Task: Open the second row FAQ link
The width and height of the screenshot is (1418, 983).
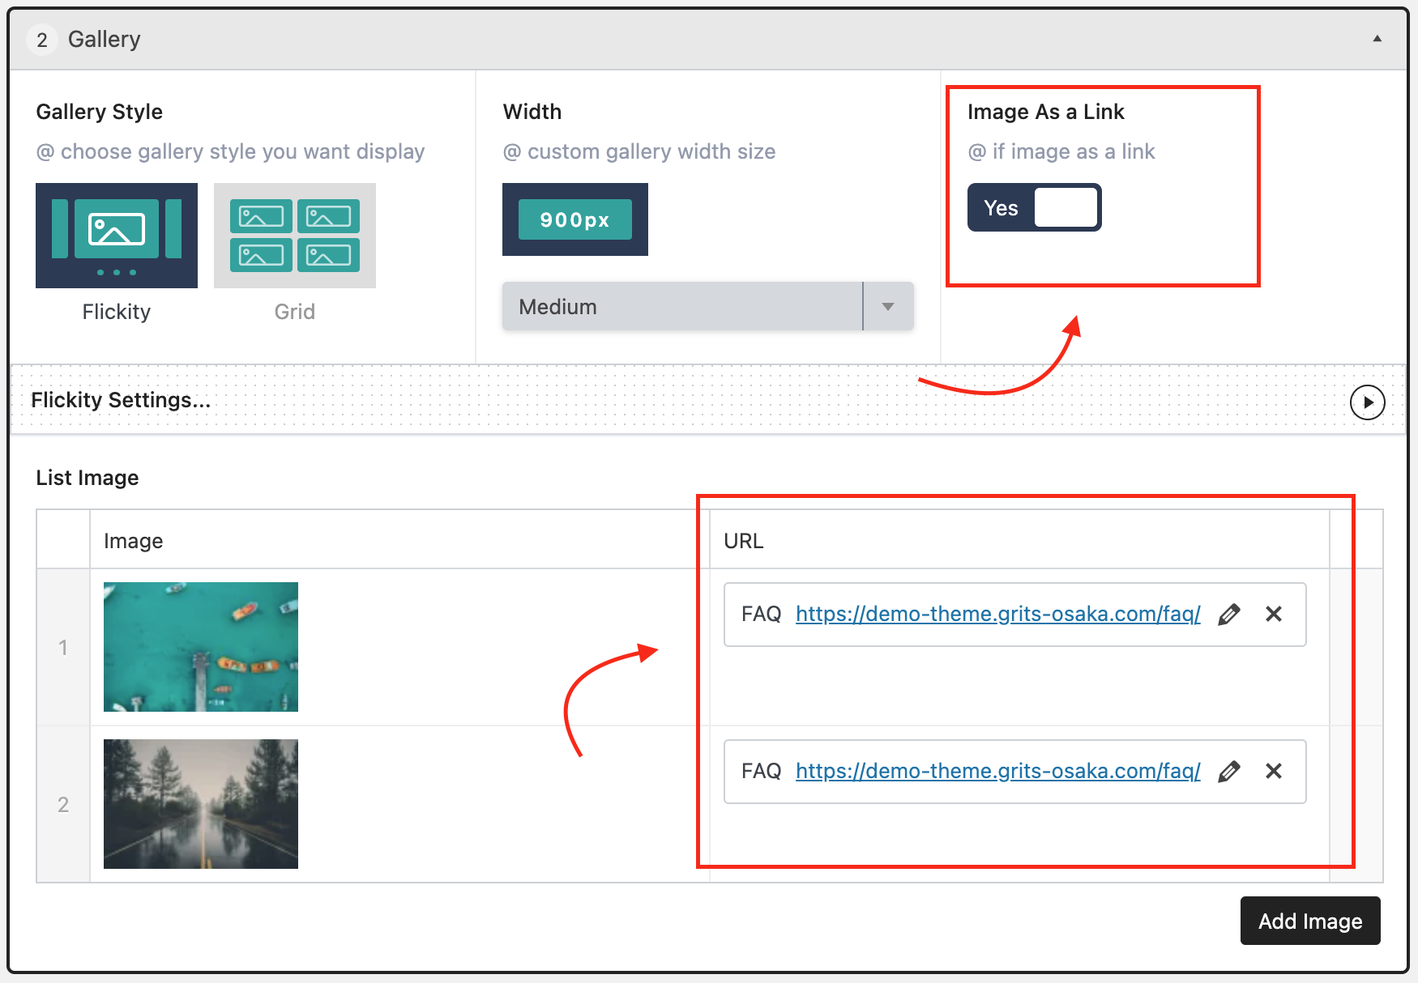Action: [997, 772]
